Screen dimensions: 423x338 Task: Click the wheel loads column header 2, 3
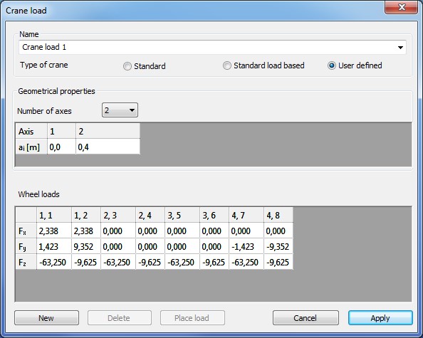118,215
